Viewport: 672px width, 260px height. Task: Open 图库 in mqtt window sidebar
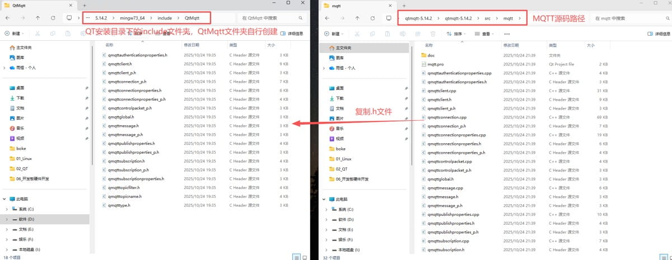click(336, 58)
